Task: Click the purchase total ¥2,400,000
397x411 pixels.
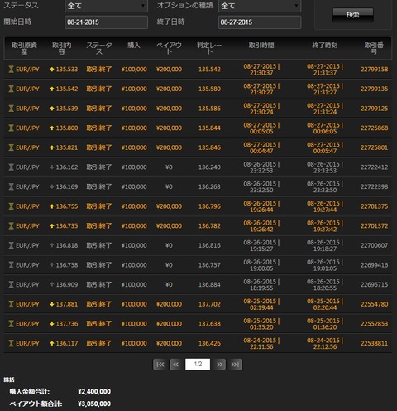Action: tap(94, 392)
